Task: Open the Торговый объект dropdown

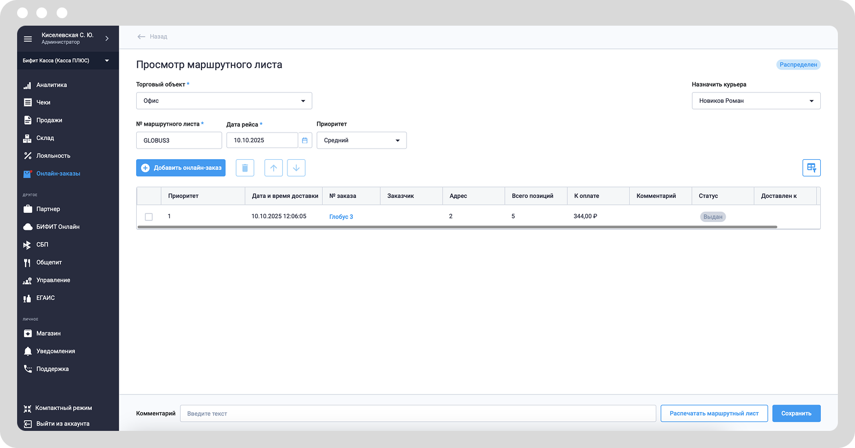Action: point(224,101)
